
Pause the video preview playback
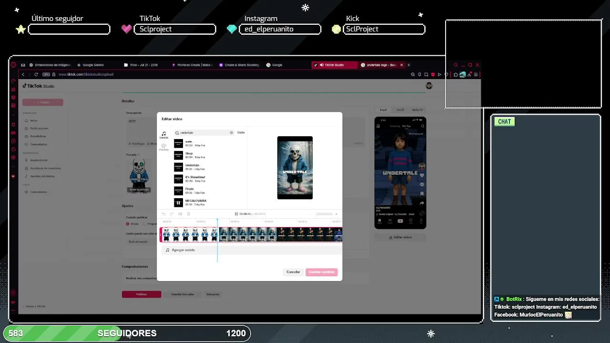coord(236,214)
